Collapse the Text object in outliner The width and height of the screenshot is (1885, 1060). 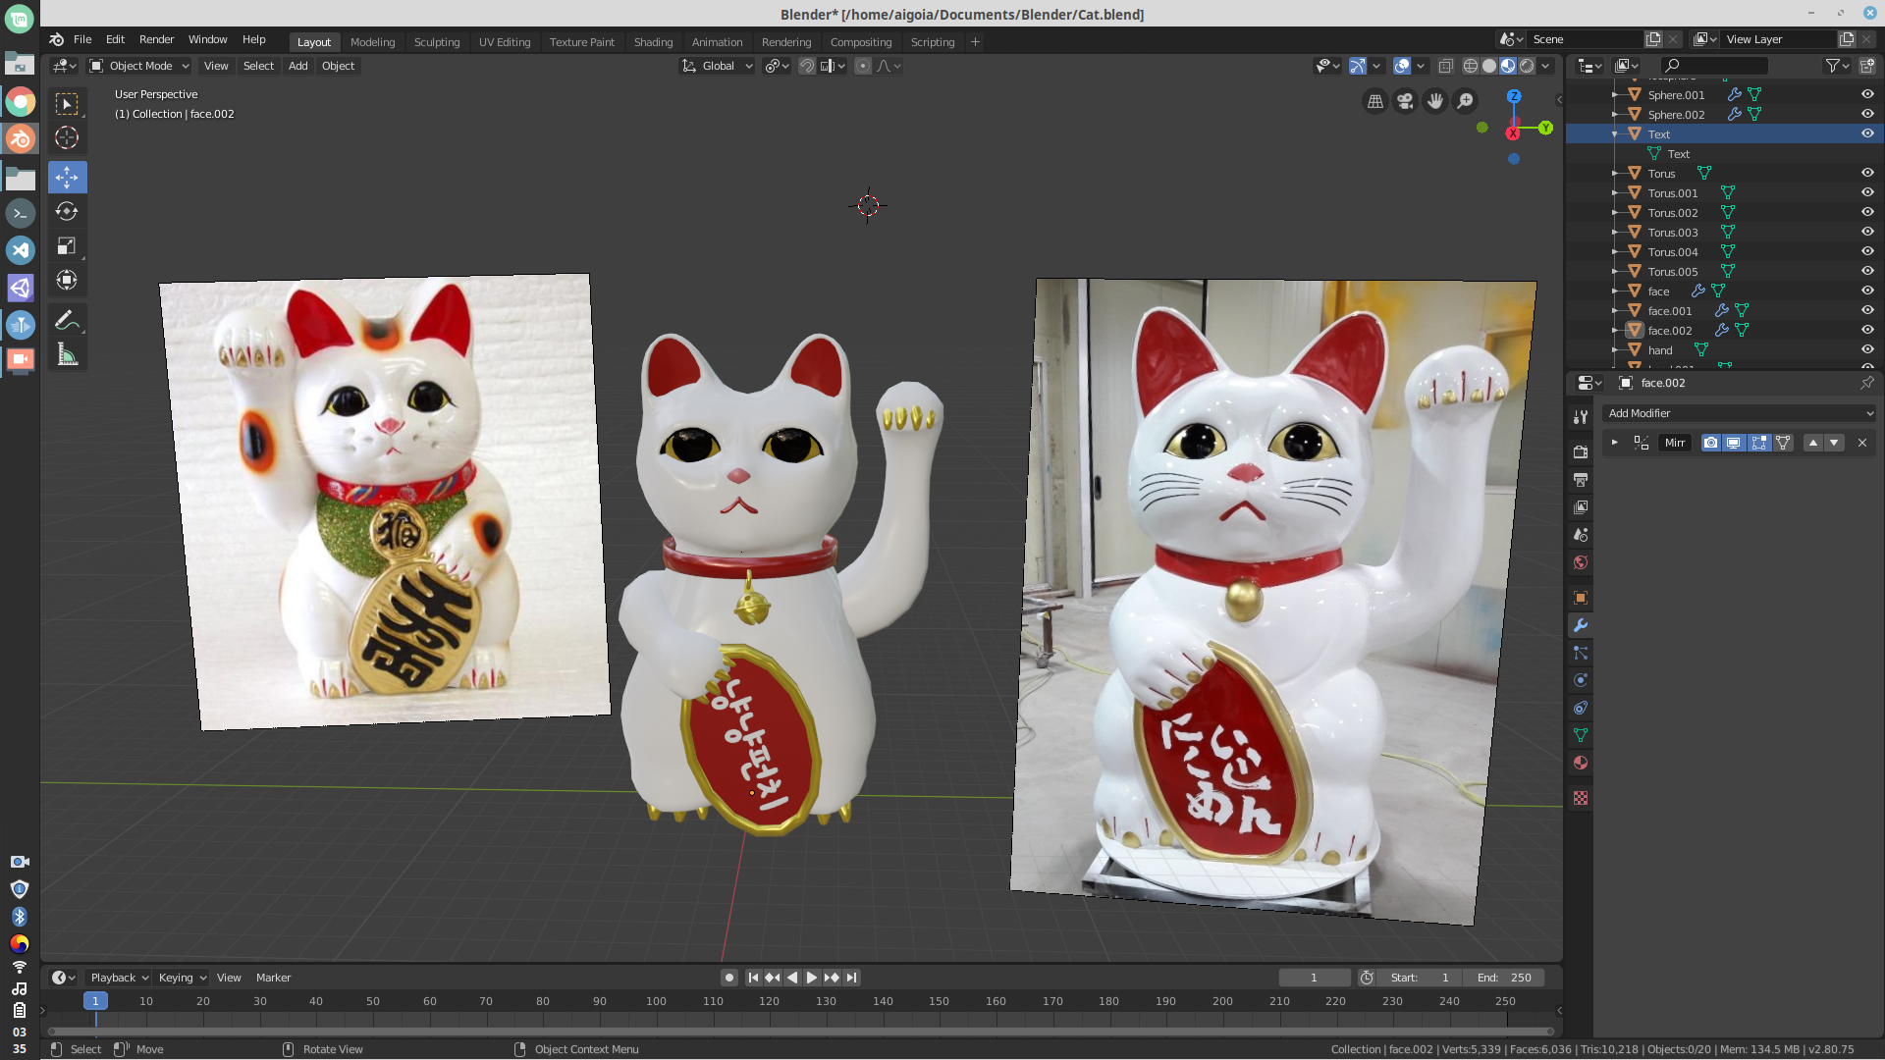pyautogui.click(x=1615, y=134)
